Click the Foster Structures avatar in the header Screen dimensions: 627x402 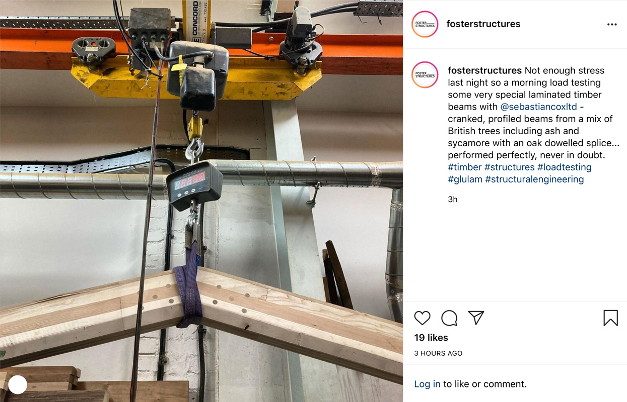pyautogui.click(x=425, y=24)
